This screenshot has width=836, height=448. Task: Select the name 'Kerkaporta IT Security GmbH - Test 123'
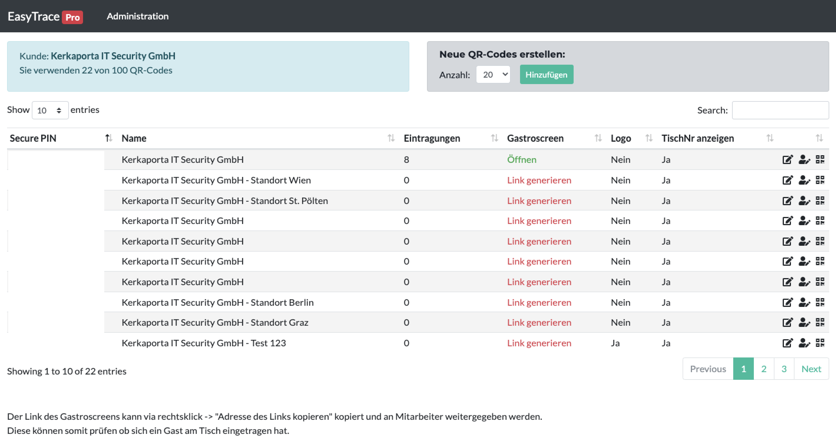204,343
